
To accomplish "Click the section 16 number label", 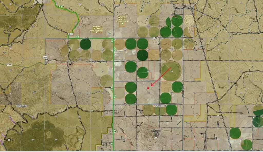I will pyautogui.click(x=148, y=93).
